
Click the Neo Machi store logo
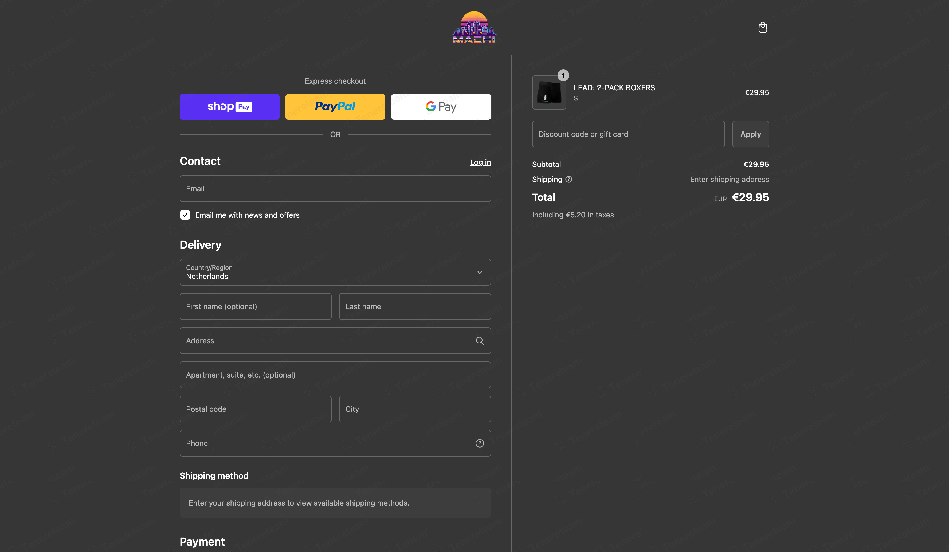(x=474, y=27)
